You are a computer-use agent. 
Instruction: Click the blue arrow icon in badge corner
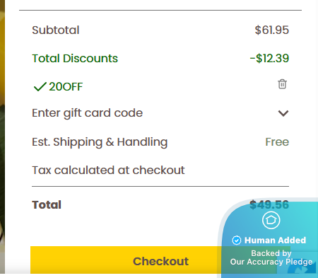(x=302, y=269)
